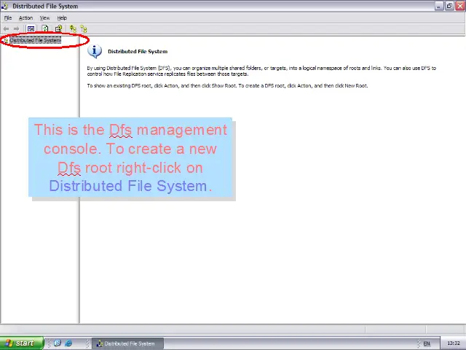Click the New Root toolbar icon

click(73, 28)
